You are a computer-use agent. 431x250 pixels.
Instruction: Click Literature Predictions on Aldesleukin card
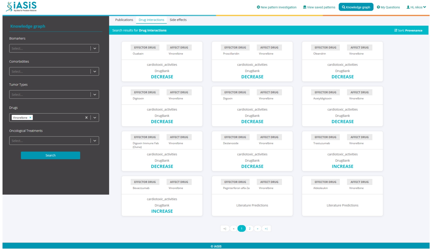(x=343, y=205)
